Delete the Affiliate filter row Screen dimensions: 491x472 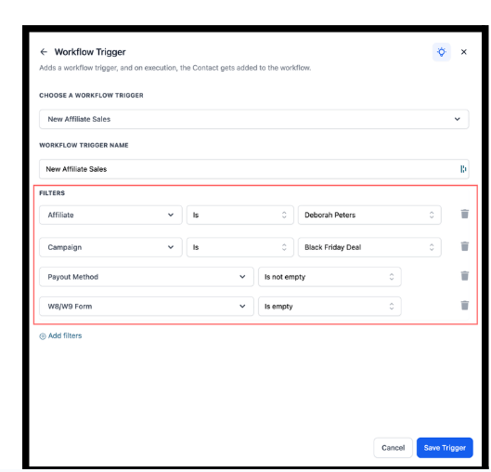point(465,214)
